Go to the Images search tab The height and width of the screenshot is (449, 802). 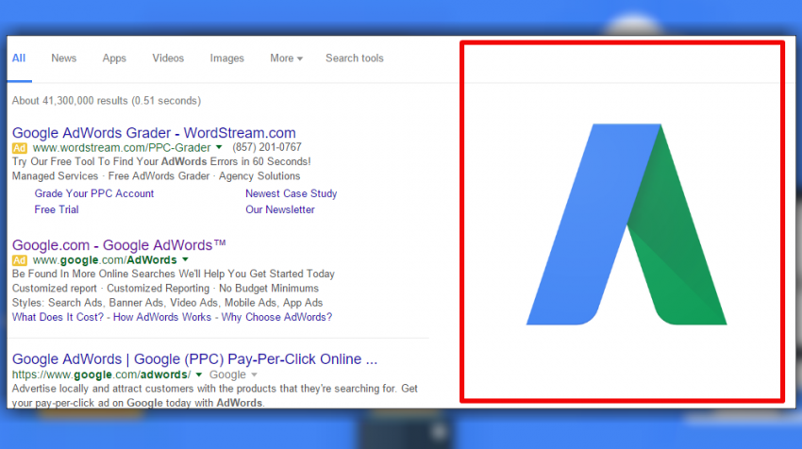click(226, 58)
